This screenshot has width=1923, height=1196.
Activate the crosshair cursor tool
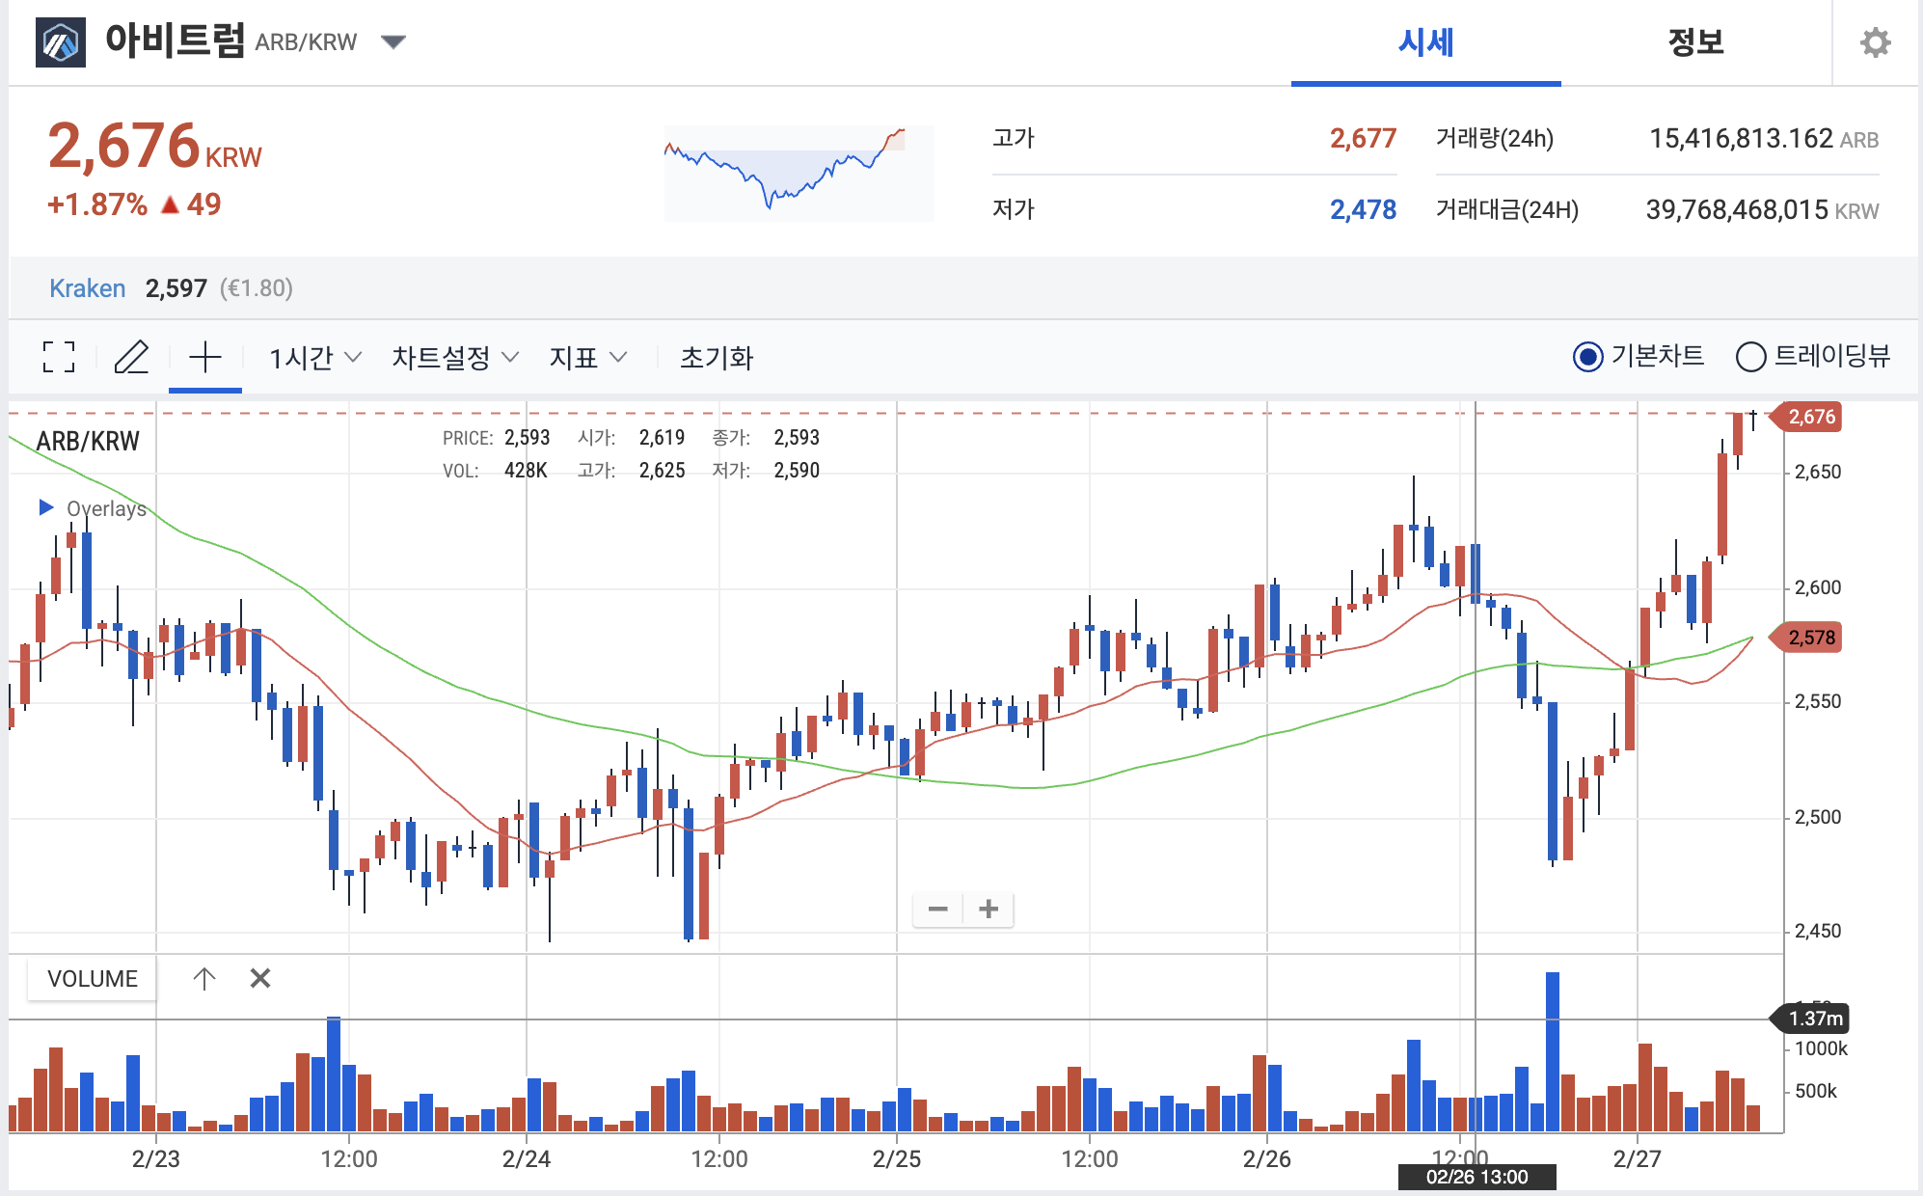click(204, 357)
